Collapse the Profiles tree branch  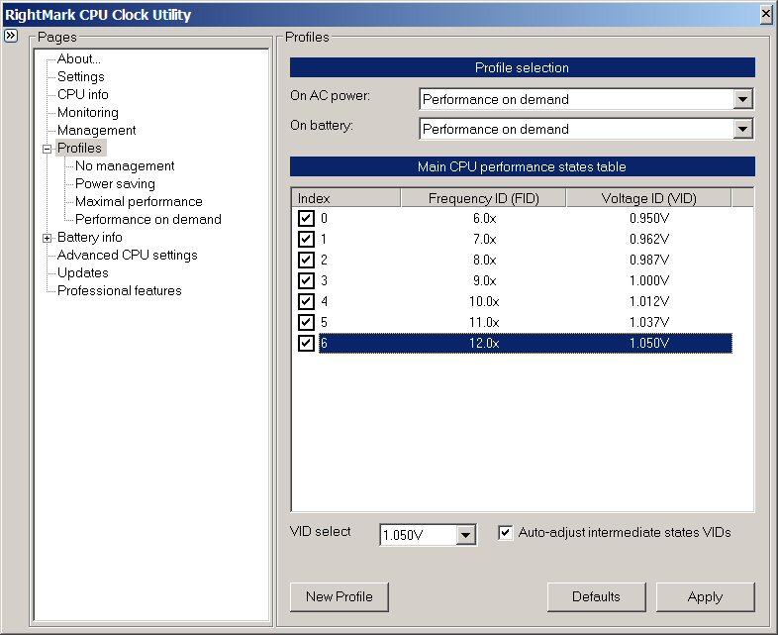[x=48, y=149]
